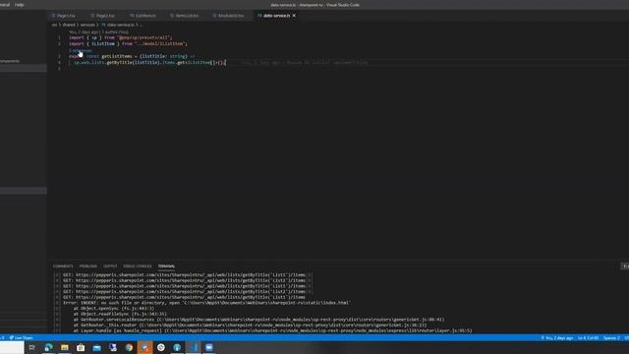The width and height of the screenshot is (629, 354).
Task: Click the '@pnp/sp/presets/all' import string
Action: (144, 37)
